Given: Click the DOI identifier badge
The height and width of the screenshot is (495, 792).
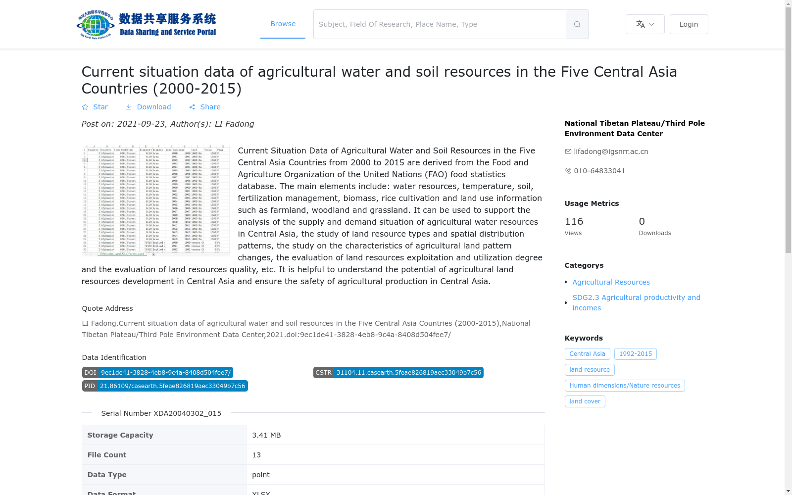Looking at the screenshot, I should pos(157,373).
